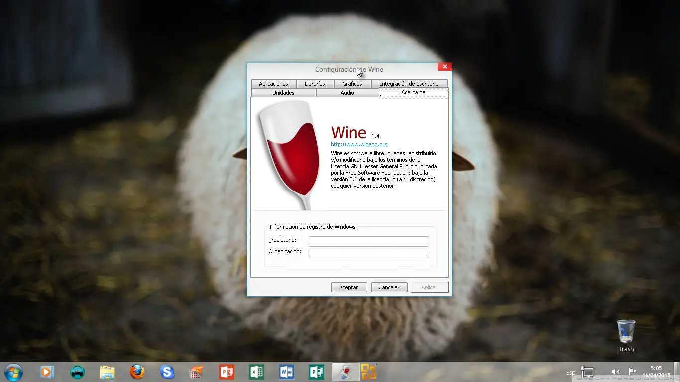The height and width of the screenshot is (382, 680).
Task: Click the Esp language indicator
Action: click(571, 372)
